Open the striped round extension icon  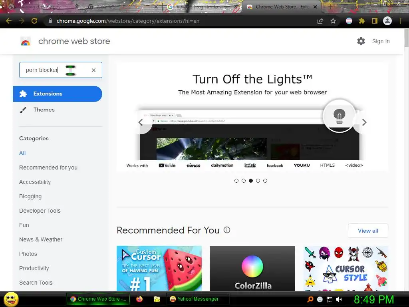[349, 21]
